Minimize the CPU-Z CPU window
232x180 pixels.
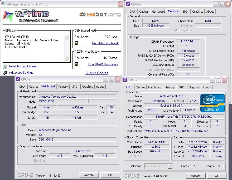pyautogui.click(x=212, y=80)
